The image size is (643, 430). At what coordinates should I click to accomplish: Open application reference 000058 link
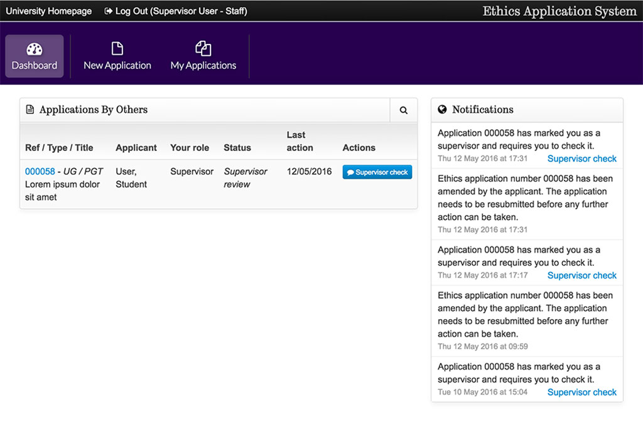[40, 172]
